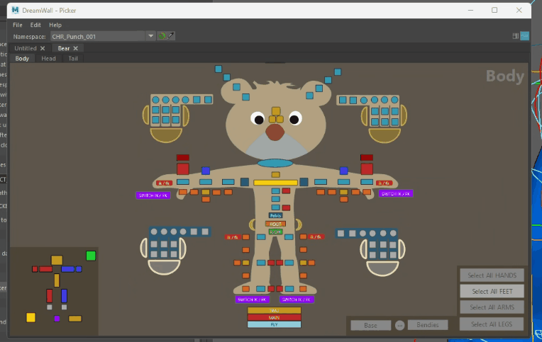542x342 pixels.
Task: Select the bear's brown nose control
Action: (x=275, y=132)
